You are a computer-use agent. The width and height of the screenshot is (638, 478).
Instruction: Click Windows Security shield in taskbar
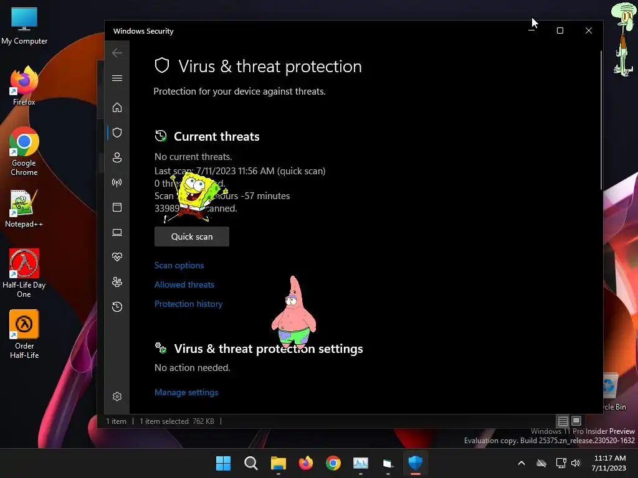click(x=416, y=463)
